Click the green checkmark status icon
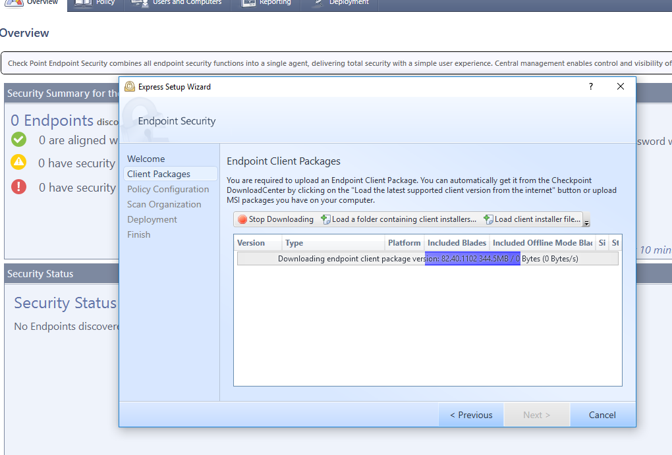 tap(18, 140)
